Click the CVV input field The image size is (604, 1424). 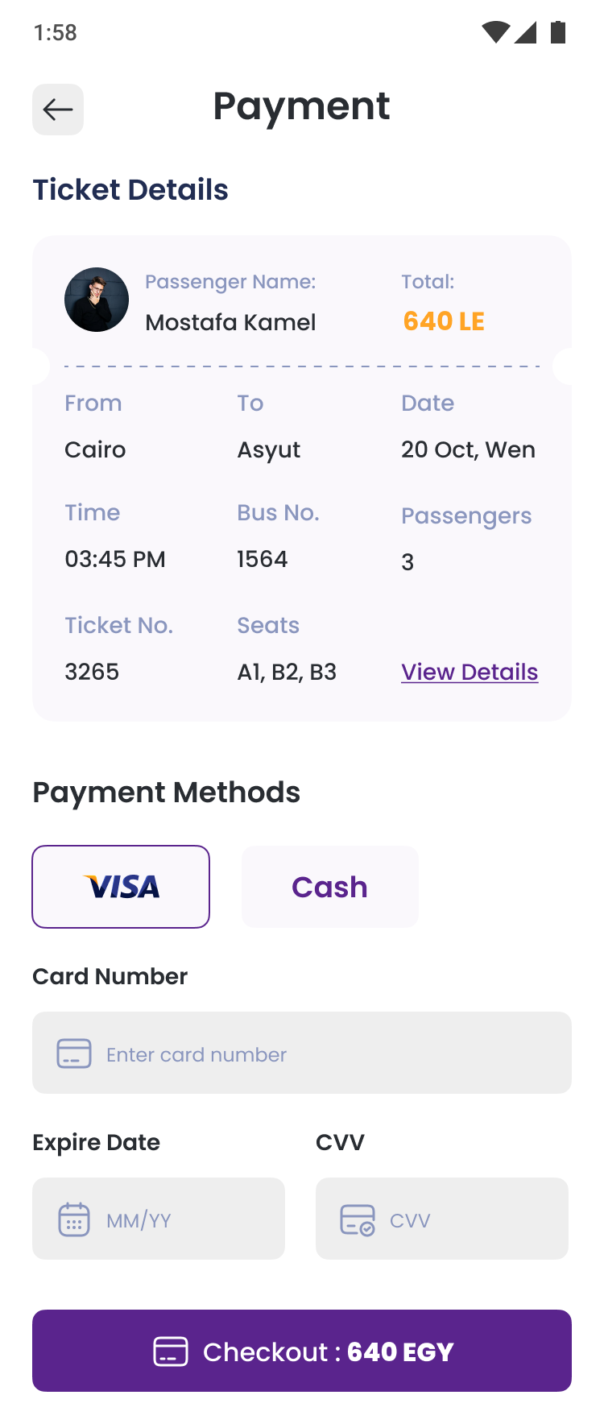tap(467, 1219)
